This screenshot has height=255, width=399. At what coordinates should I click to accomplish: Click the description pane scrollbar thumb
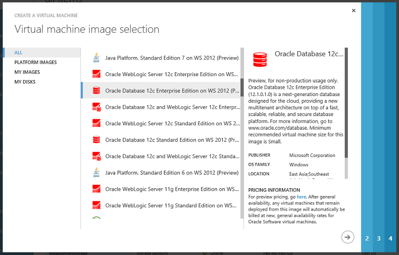pos(346,102)
